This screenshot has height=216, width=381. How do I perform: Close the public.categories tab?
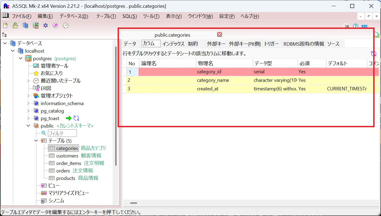click(219, 34)
